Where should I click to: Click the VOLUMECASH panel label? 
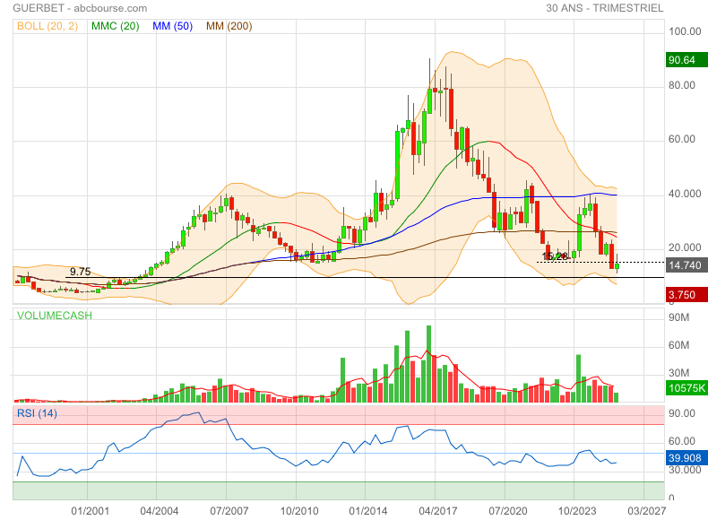(x=54, y=316)
